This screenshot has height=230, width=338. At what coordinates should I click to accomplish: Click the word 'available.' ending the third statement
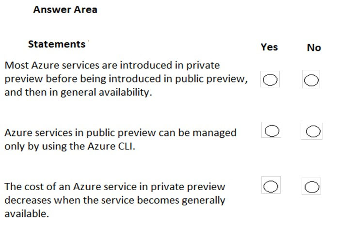27,214
